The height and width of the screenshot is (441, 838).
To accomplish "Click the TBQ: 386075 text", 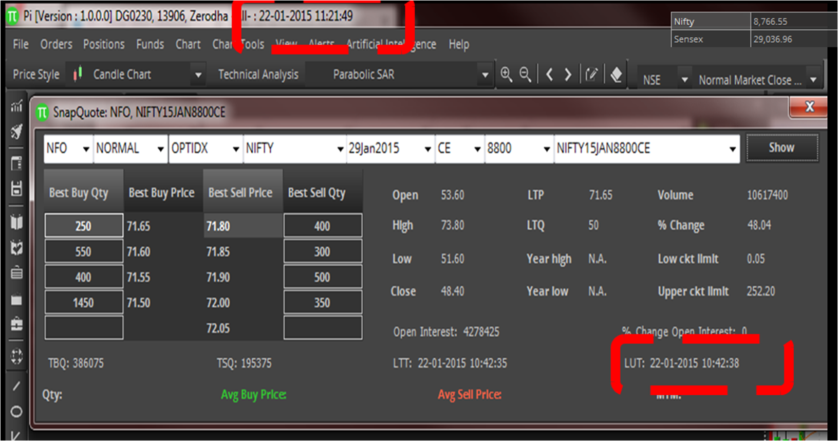I will [76, 363].
